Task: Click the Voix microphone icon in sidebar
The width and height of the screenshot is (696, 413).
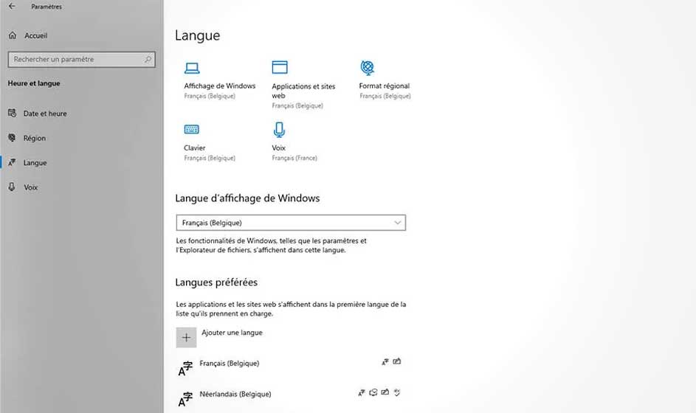Action: pos(12,187)
